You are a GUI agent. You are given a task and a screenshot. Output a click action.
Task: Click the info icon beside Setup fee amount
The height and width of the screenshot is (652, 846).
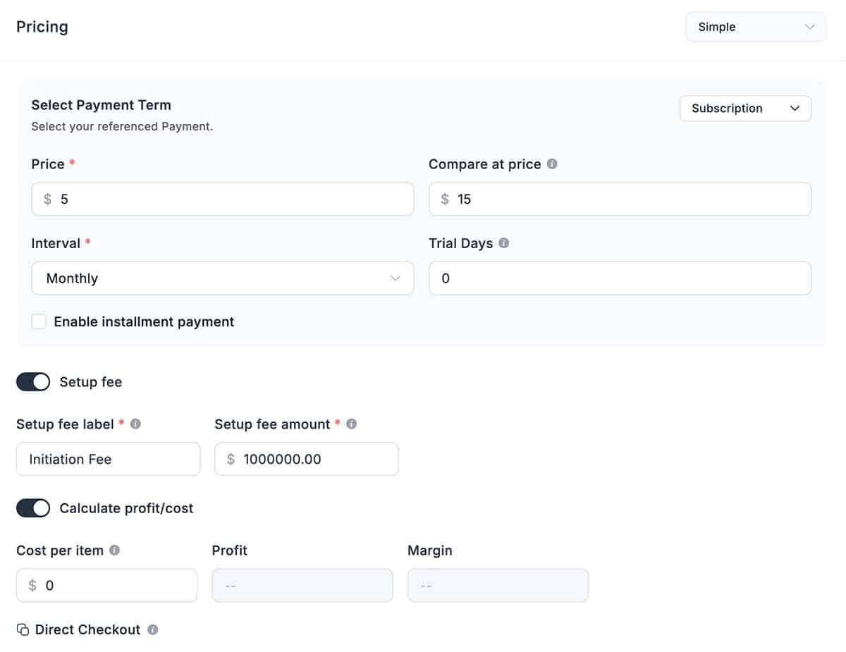pos(352,424)
